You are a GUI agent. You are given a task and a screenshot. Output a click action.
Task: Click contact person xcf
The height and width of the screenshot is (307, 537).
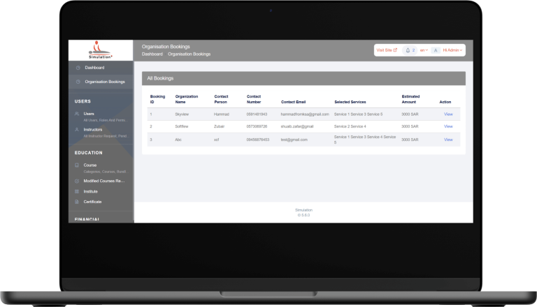pyautogui.click(x=217, y=140)
